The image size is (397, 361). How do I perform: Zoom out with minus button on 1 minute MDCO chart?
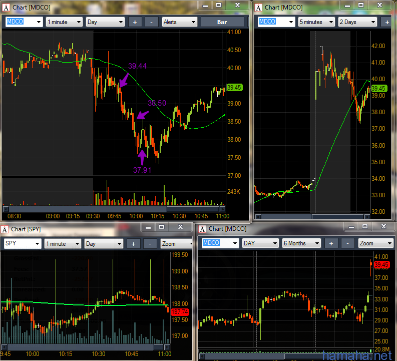(x=151, y=22)
